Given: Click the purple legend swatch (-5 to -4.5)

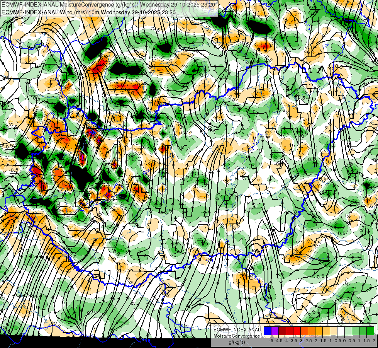Looking at the screenshot, I should point(275,331).
